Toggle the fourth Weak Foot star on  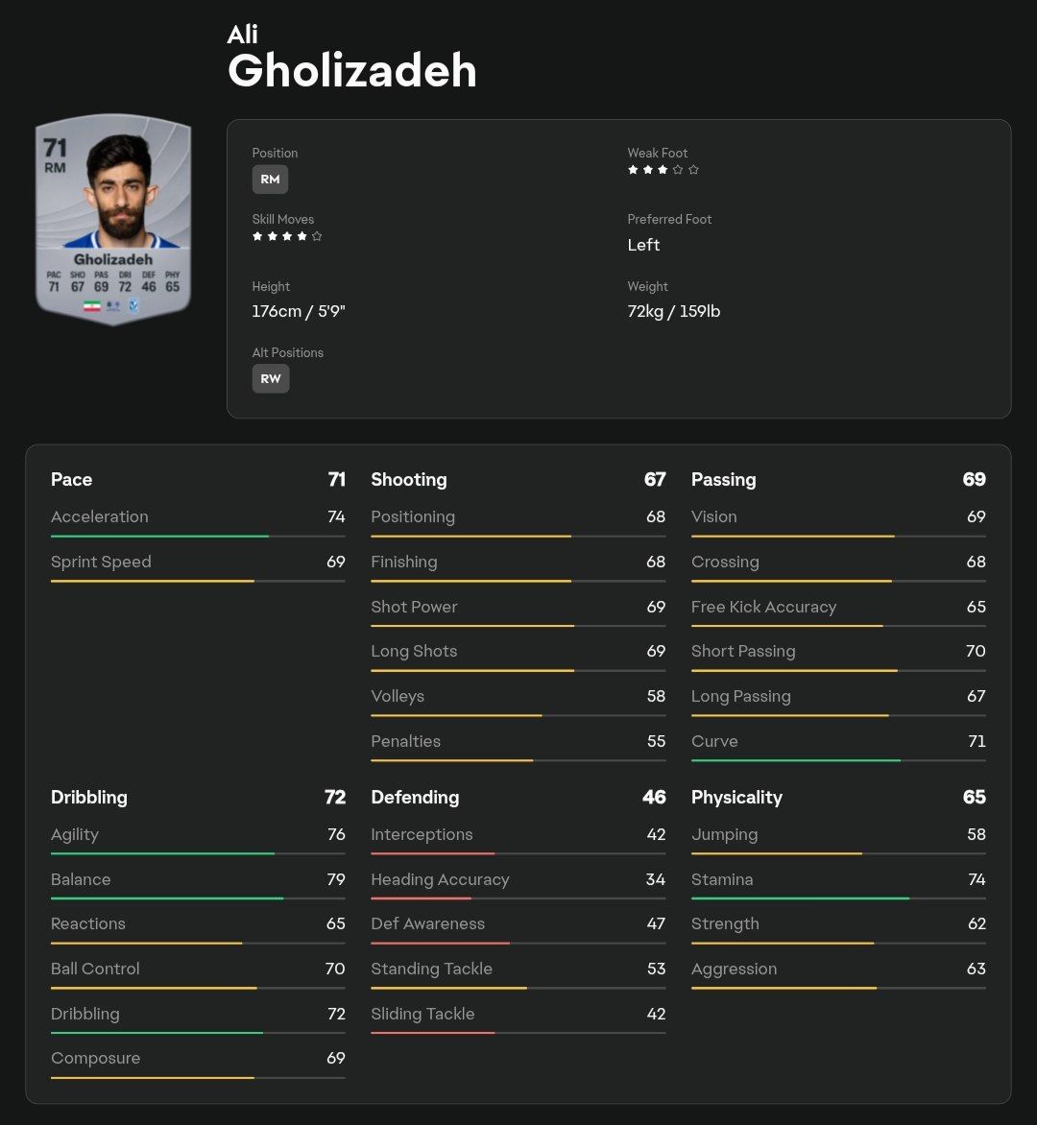click(678, 169)
